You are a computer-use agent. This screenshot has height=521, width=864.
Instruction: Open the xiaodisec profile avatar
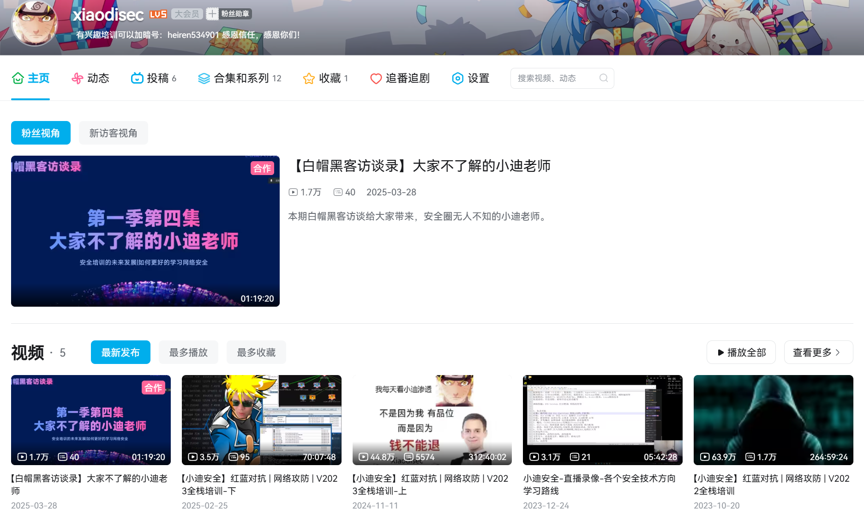coord(35,23)
